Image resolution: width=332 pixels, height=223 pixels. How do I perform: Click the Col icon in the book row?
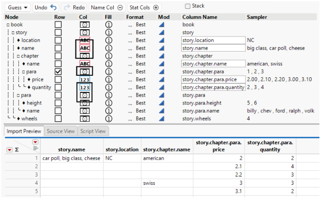(x=85, y=25)
